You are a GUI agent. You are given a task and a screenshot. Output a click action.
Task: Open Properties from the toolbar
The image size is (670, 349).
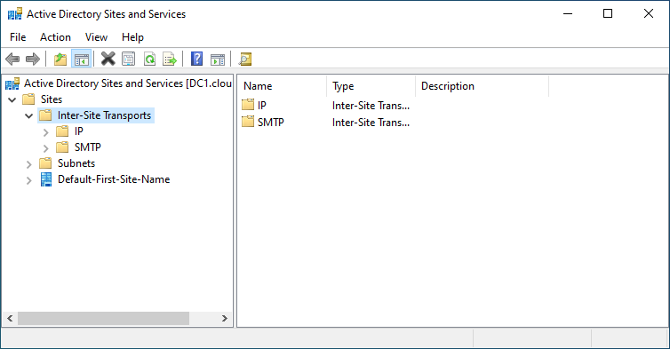[128, 59]
